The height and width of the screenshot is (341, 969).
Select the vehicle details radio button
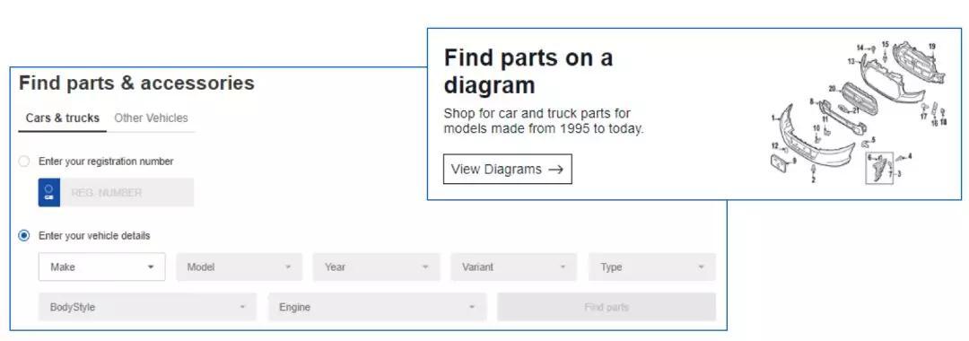point(24,235)
